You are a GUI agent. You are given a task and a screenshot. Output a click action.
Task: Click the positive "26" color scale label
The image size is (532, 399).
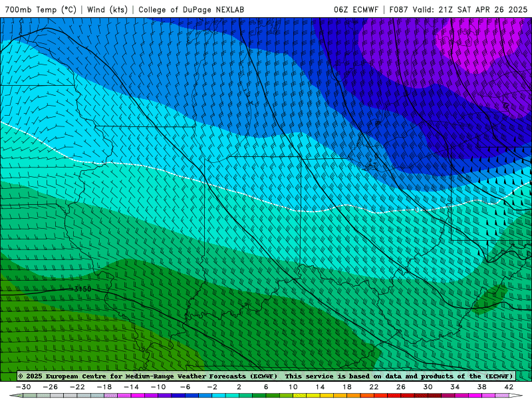(401, 387)
